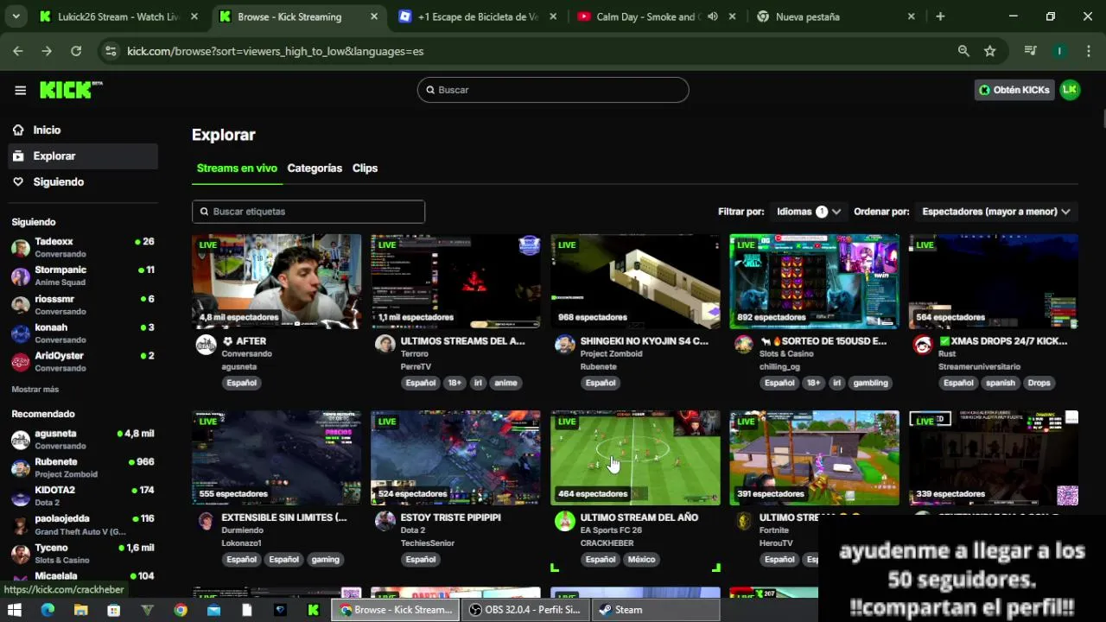Open media controls icon in Chrome toolbar

(1030, 51)
